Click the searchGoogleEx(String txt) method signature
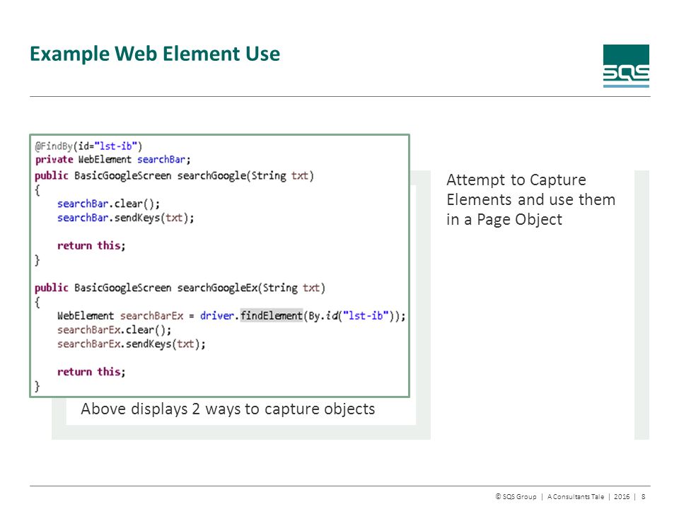Screen dimensions: 679x509 [180, 288]
